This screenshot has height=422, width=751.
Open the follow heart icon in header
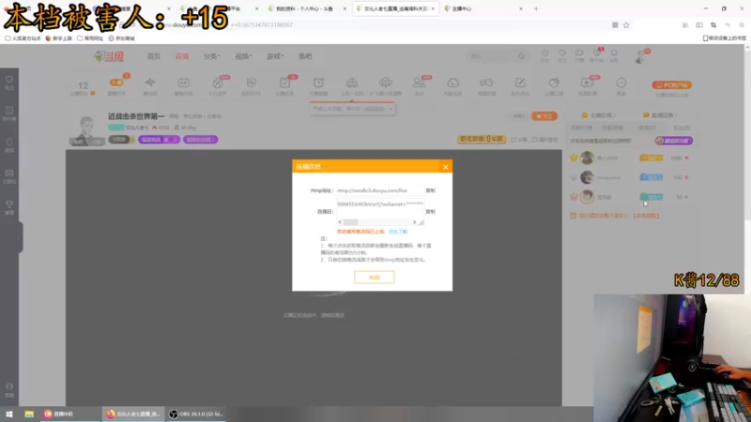(x=562, y=53)
